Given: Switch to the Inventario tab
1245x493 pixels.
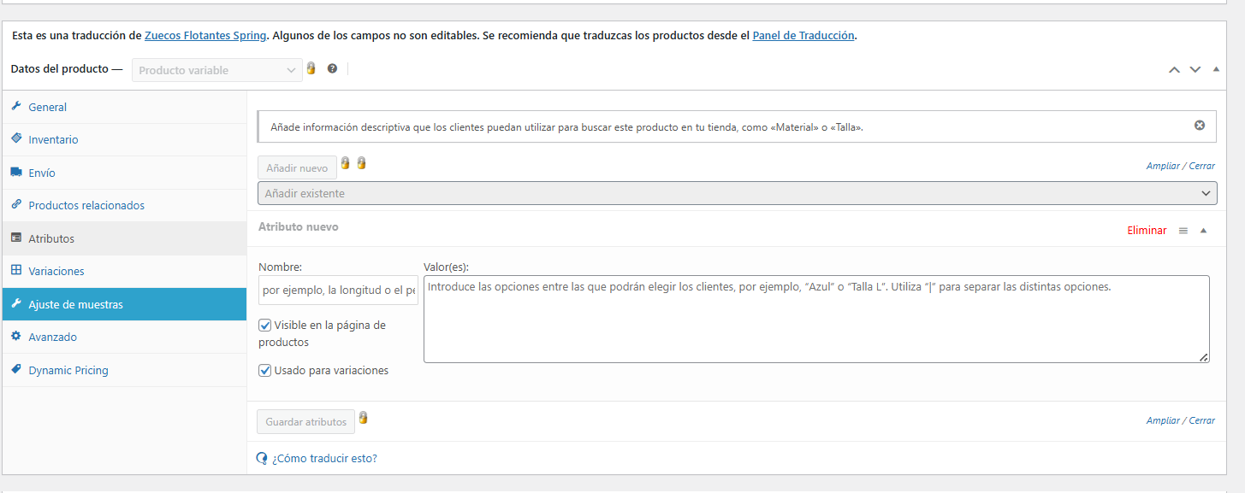Looking at the screenshot, I should (x=53, y=139).
